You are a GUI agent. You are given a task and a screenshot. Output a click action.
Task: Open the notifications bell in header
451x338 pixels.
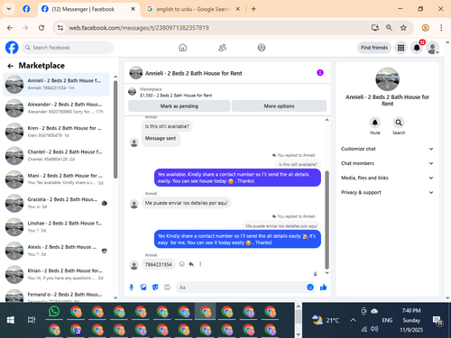[417, 48]
